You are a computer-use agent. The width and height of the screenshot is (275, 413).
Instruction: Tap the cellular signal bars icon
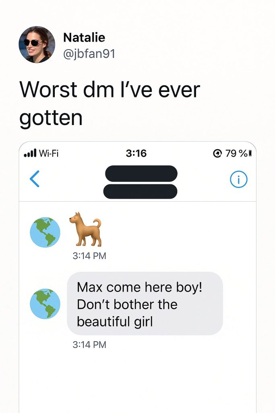(30, 153)
